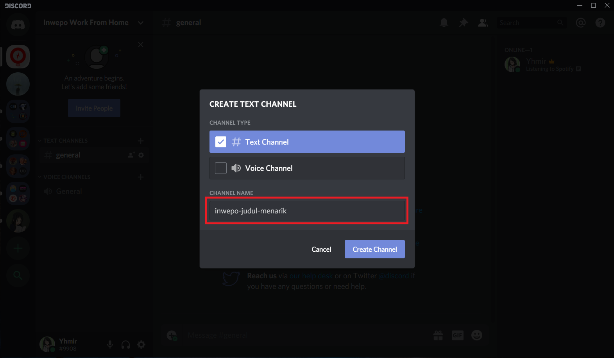614x358 pixels.
Task: Click the Invite People button
Action: [x=94, y=108]
